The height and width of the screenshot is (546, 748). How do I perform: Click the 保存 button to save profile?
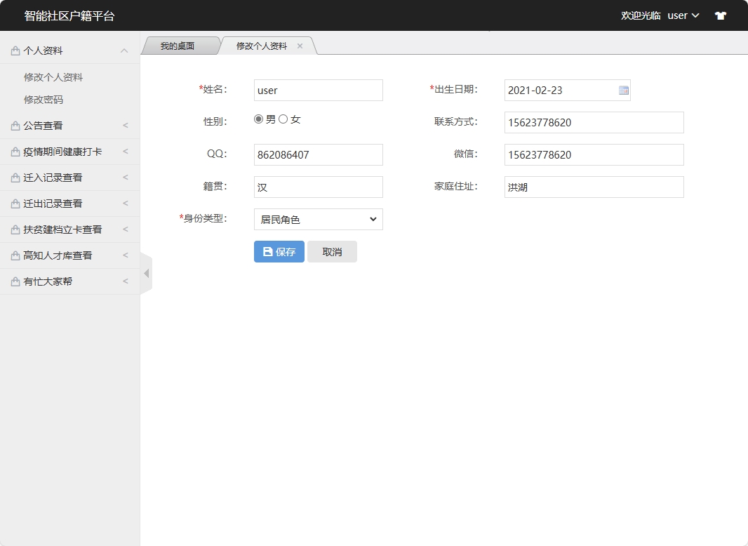tap(279, 251)
